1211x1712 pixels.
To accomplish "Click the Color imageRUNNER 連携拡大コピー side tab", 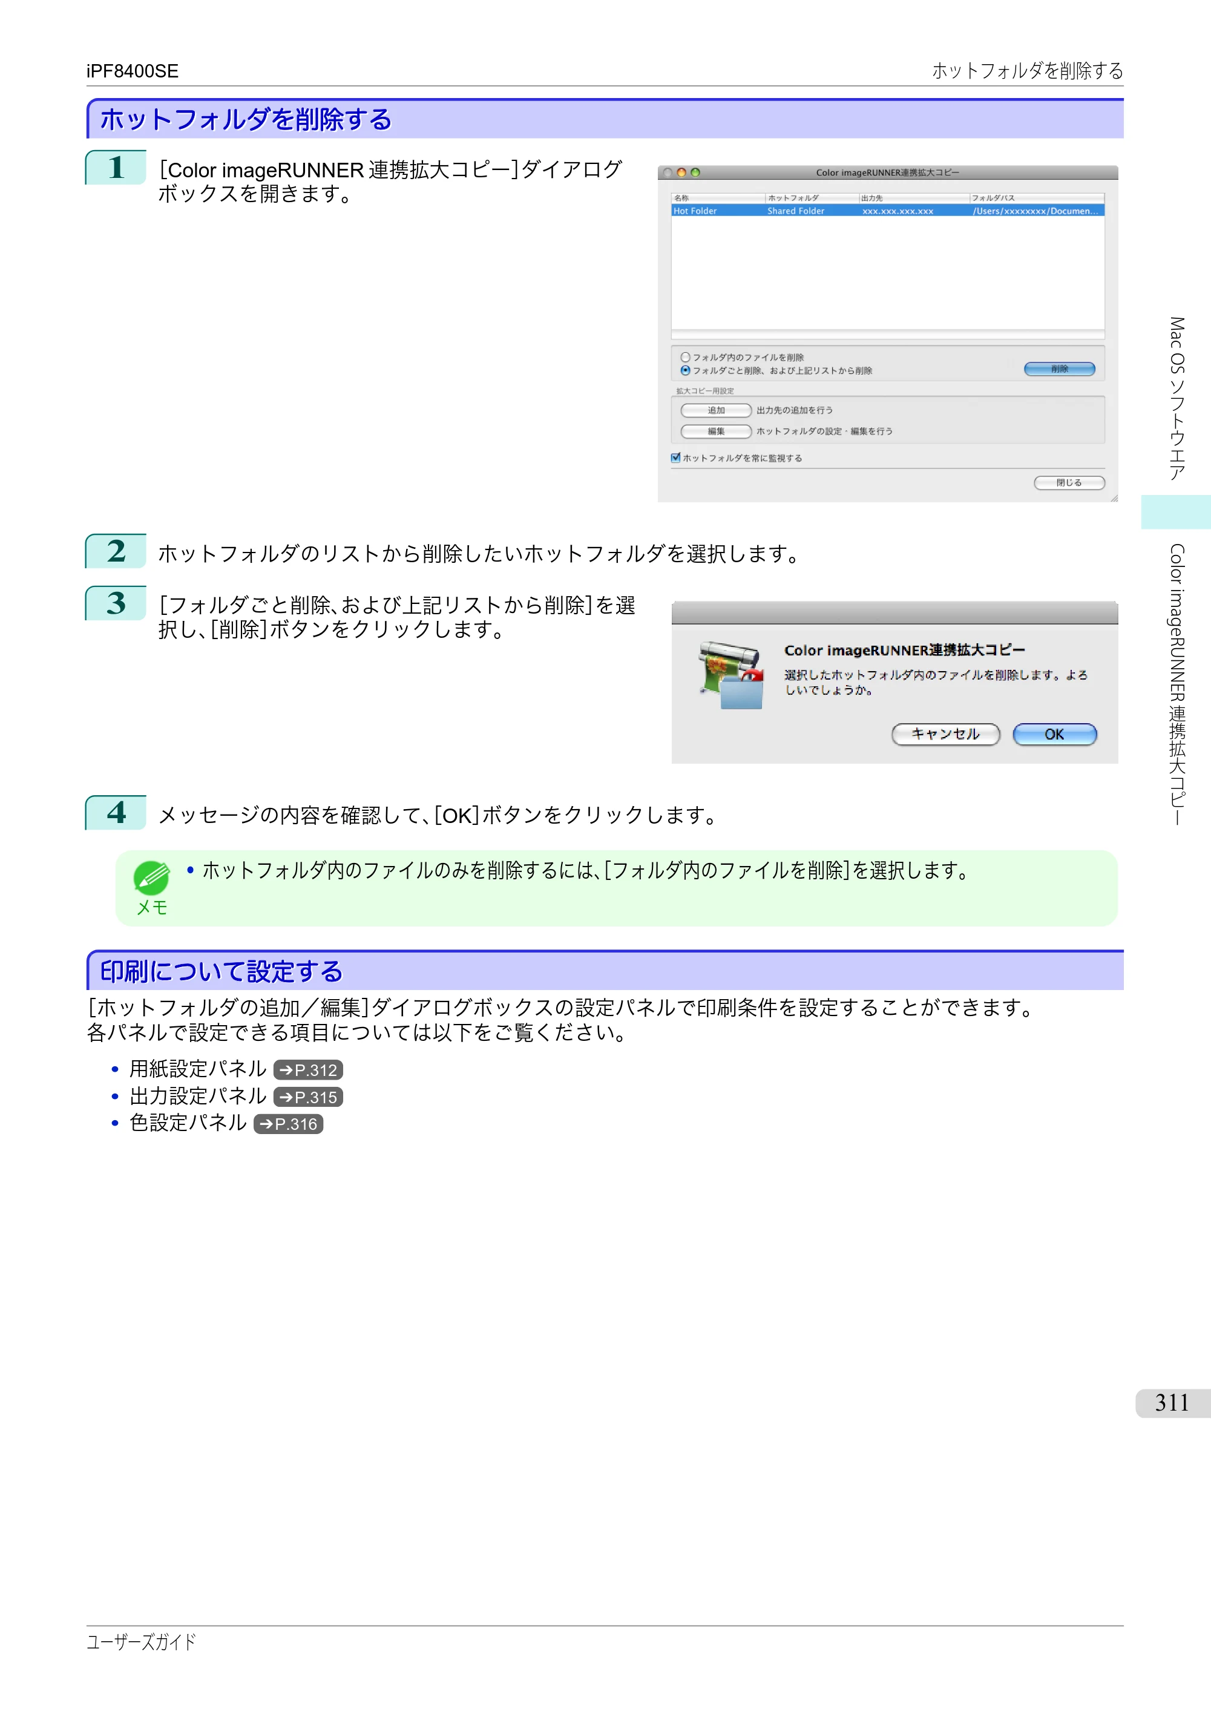I will click(x=1176, y=684).
